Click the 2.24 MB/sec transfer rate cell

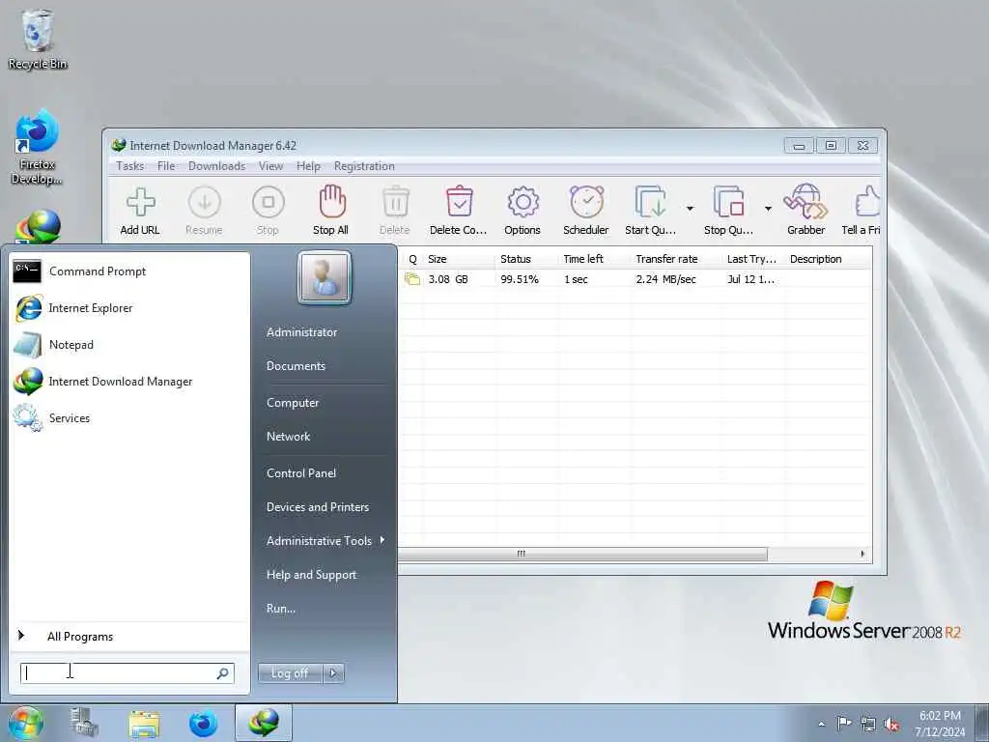(665, 279)
